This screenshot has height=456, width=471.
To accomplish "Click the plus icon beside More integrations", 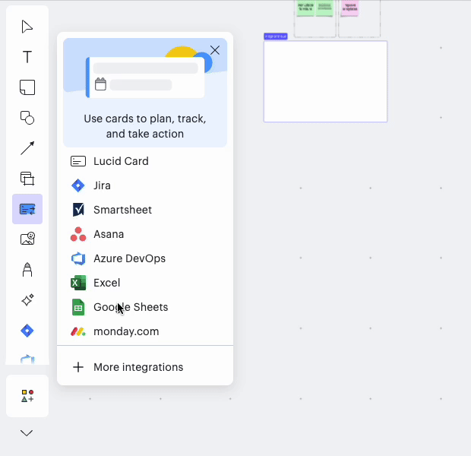I will tap(78, 367).
